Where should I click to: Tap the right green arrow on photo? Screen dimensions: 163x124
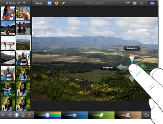(x=143, y=67)
